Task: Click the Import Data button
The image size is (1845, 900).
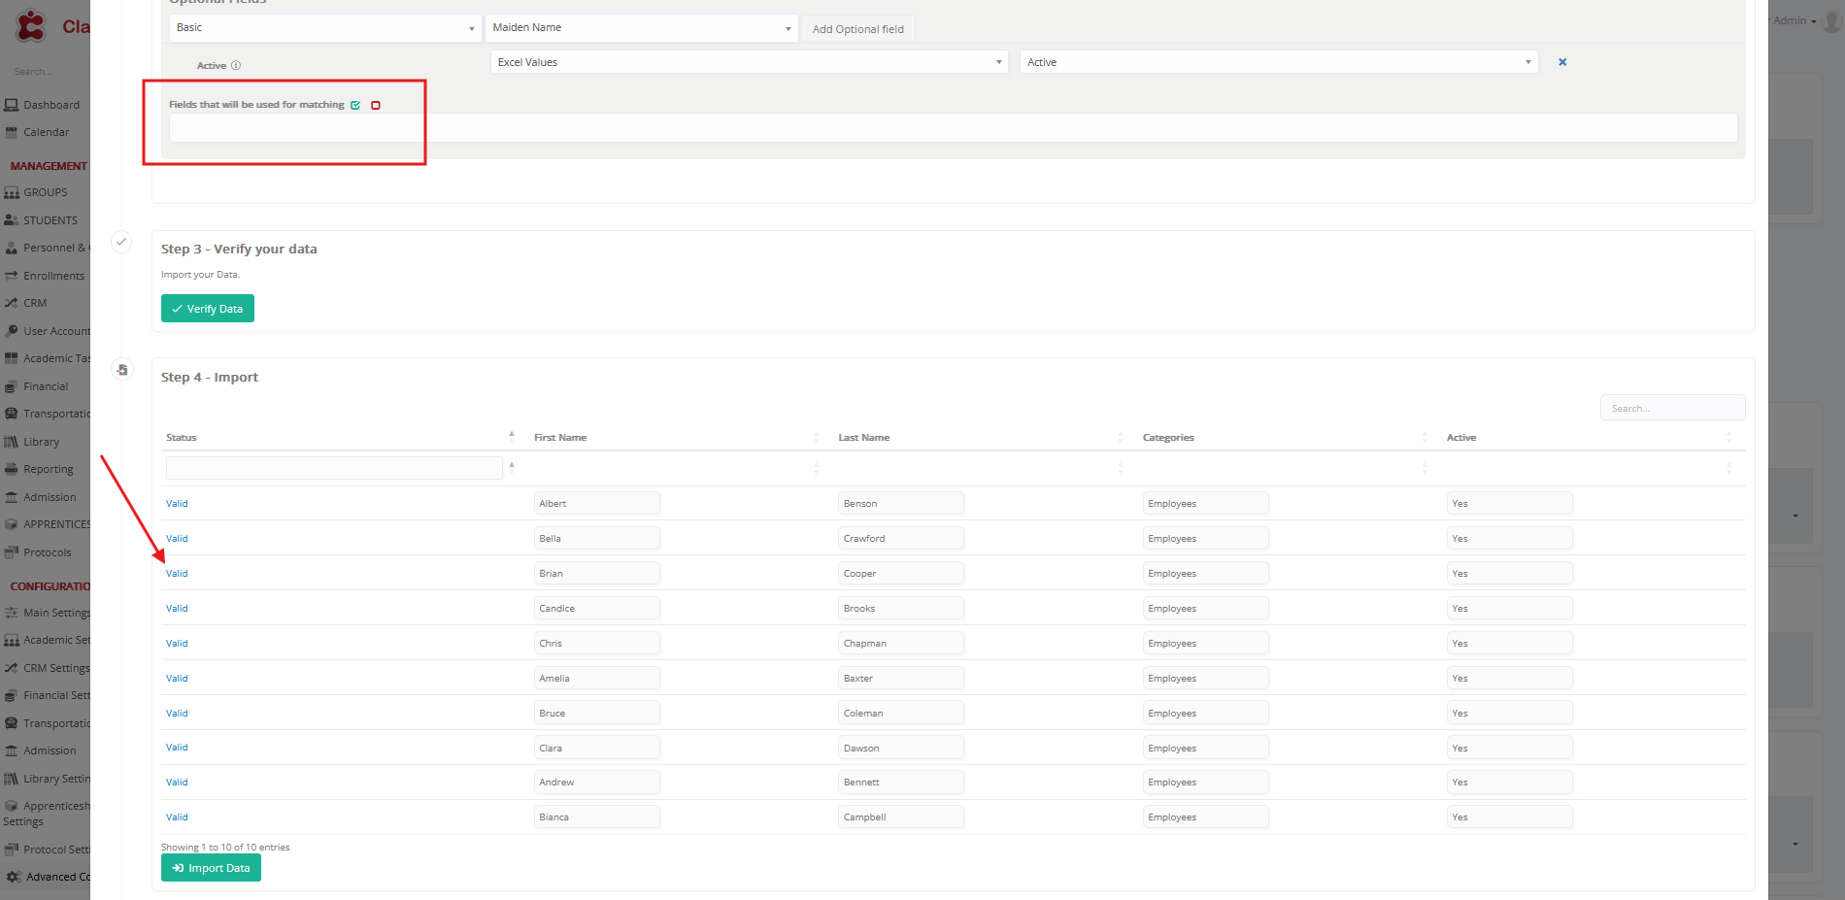Action: coord(211,868)
